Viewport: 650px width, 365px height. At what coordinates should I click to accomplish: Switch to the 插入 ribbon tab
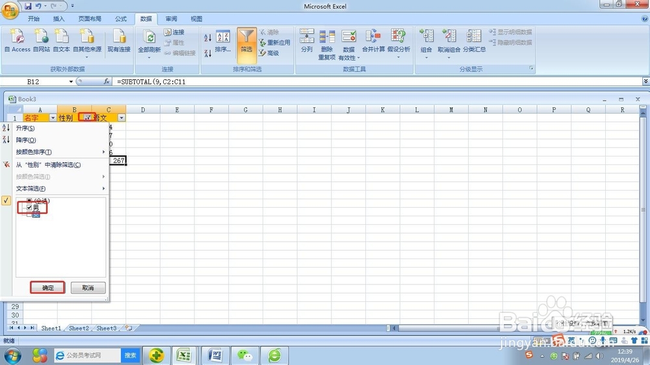59,19
